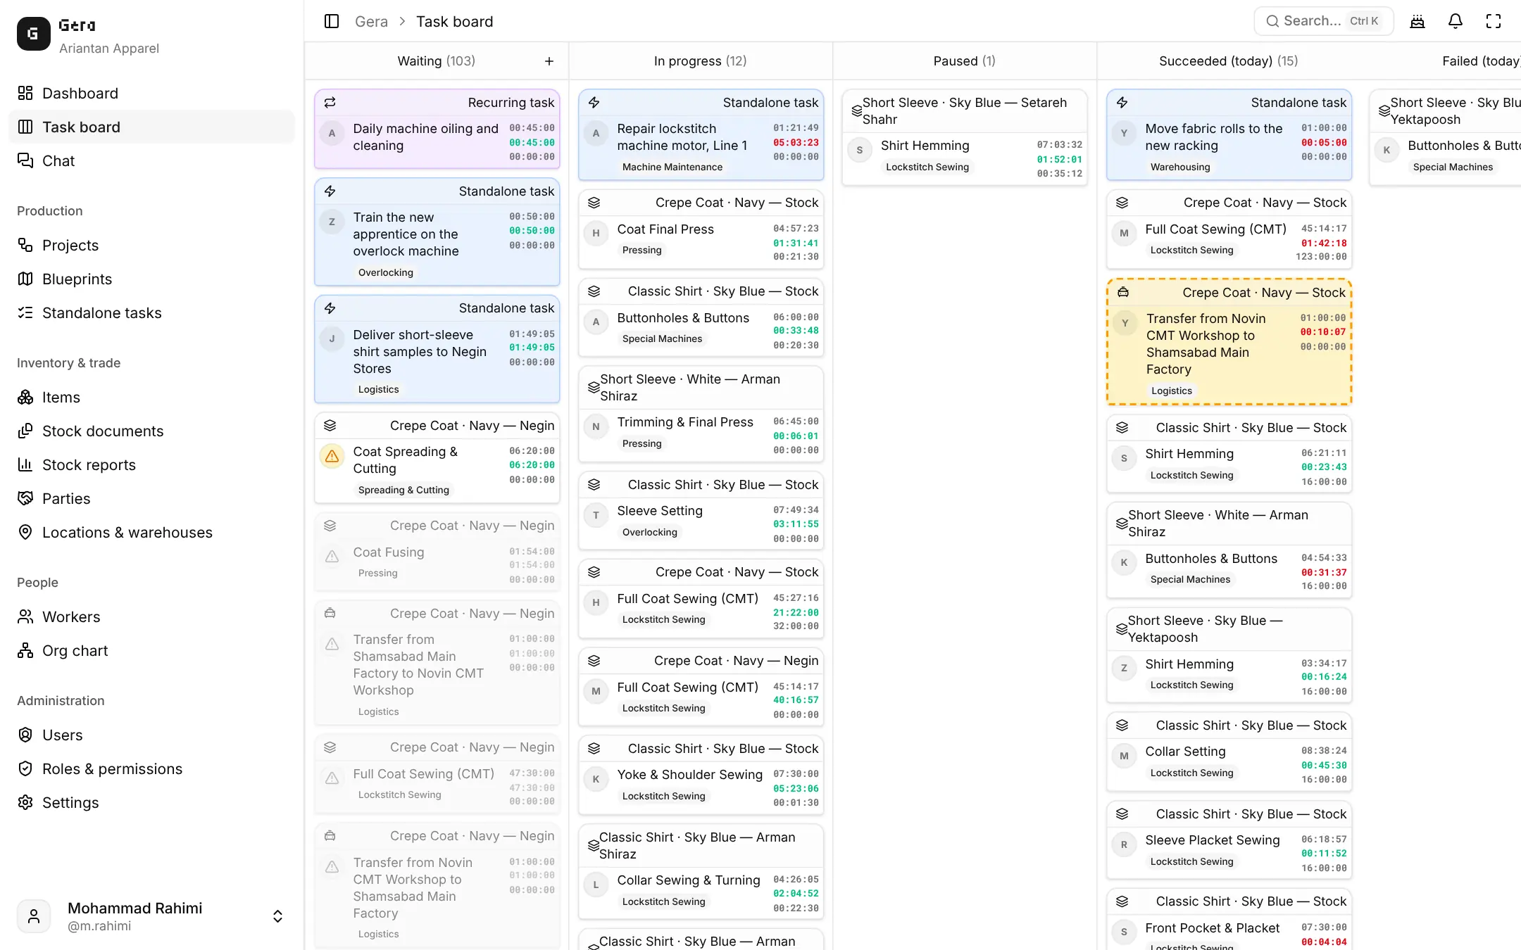Image resolution: width=1521 pixels, height=950 pixels.
Task: Open Stock documents
Action: pos(152,431)
